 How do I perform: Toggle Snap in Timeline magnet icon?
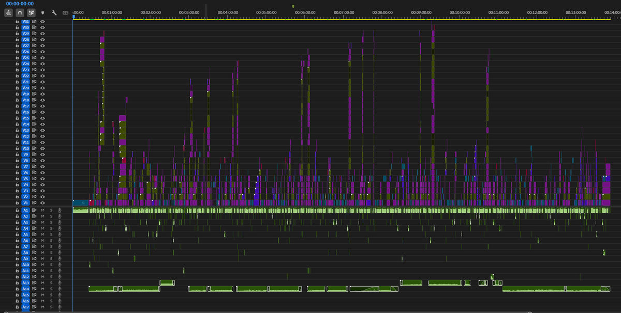coord(20,12)
